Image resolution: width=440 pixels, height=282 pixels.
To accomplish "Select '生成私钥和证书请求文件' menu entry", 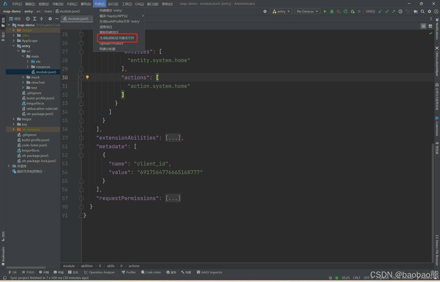I will tap(117, 38).
